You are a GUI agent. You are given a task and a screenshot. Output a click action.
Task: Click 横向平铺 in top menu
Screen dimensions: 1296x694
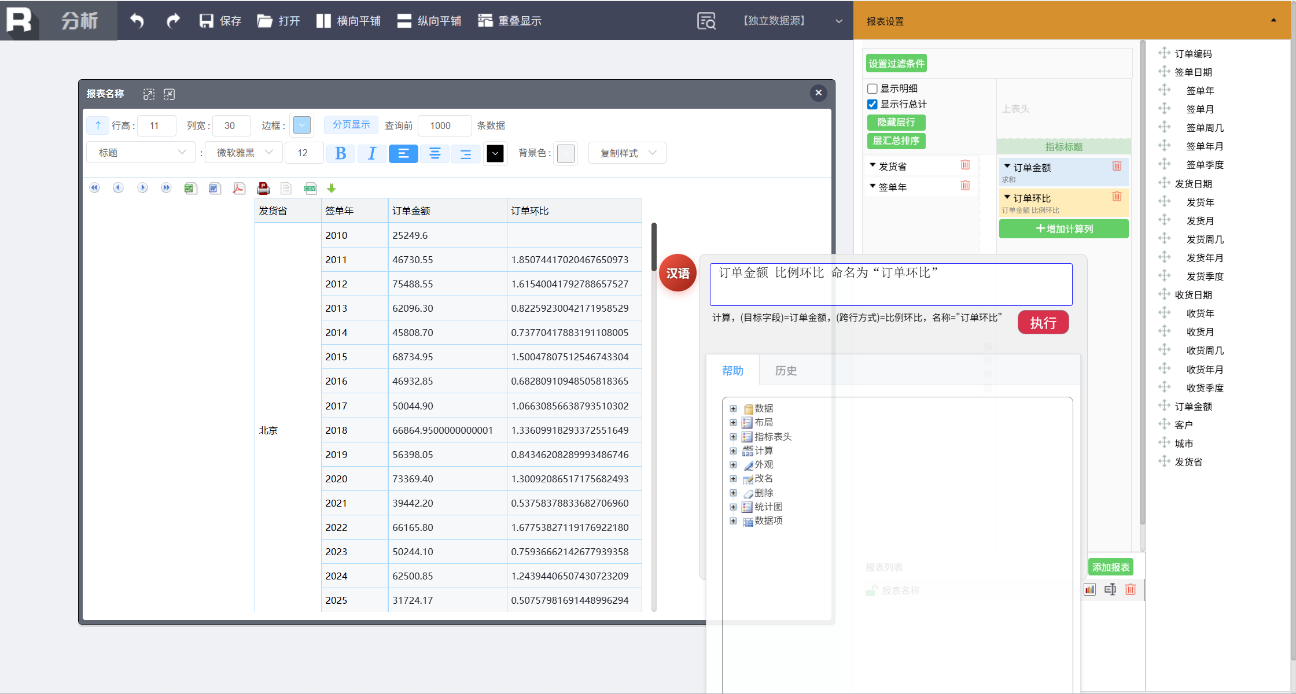pyautogui.click(x=348, y=21)
